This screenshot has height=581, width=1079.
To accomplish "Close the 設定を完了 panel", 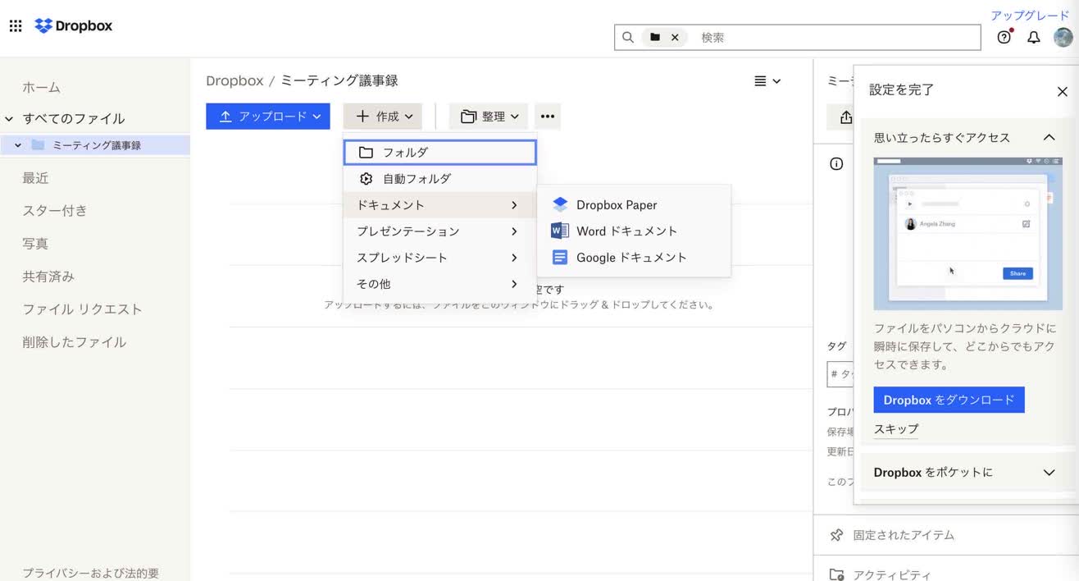I will tap(1062, 91).
